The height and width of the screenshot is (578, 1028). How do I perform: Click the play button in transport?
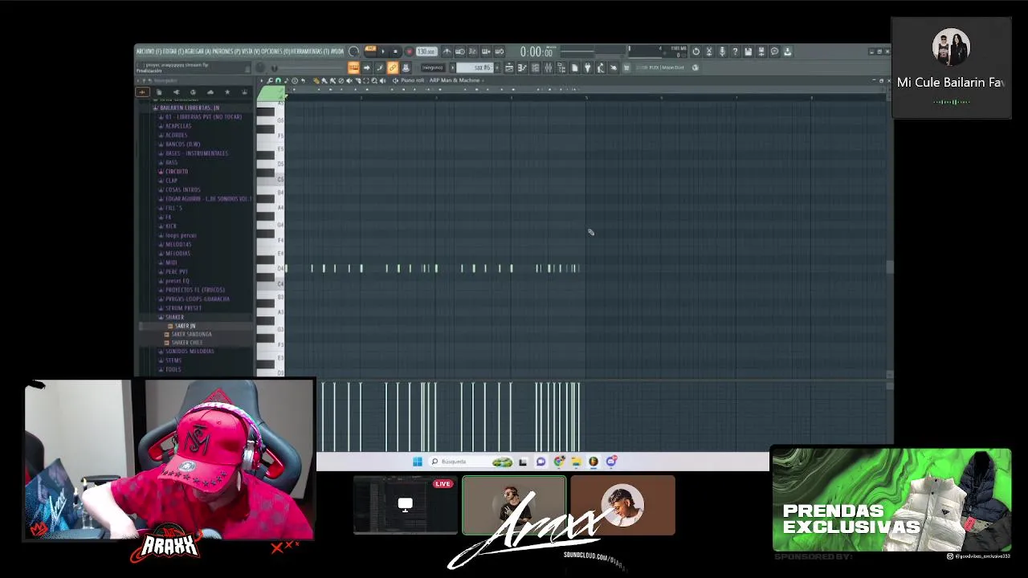383,51
